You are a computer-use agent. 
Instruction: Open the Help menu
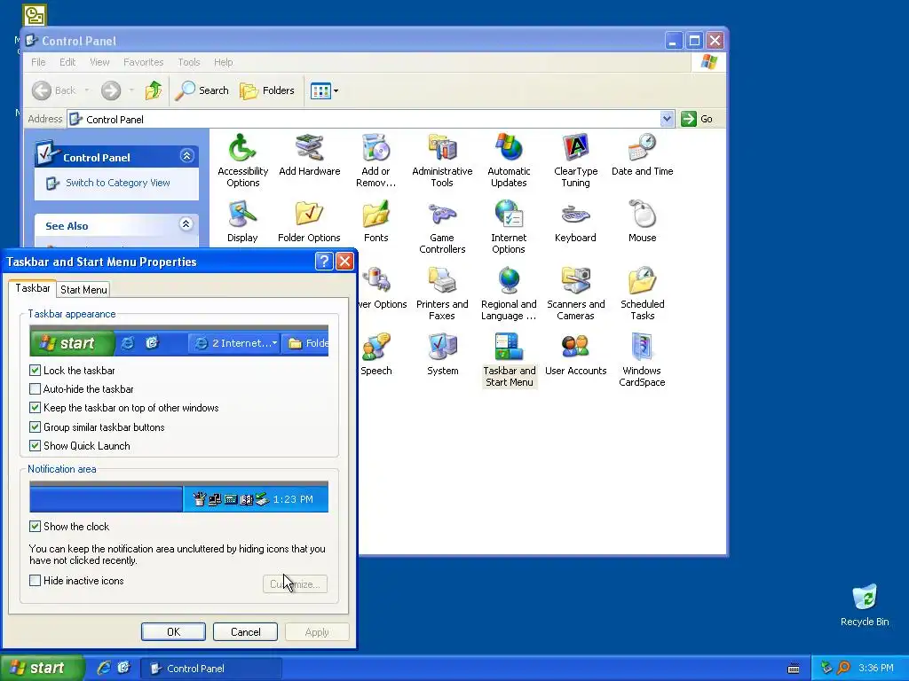[x=223, y=62]
